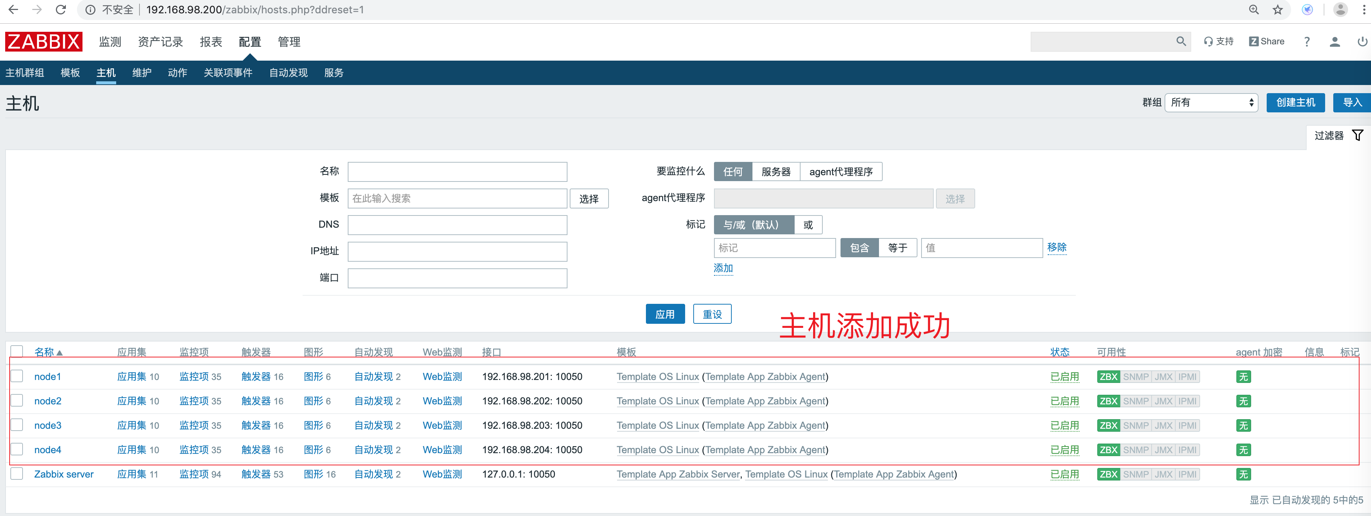1371x516 pixels.
Task: Click the zoom magnifier in the address bar
Action: [x=1254, y=10]
